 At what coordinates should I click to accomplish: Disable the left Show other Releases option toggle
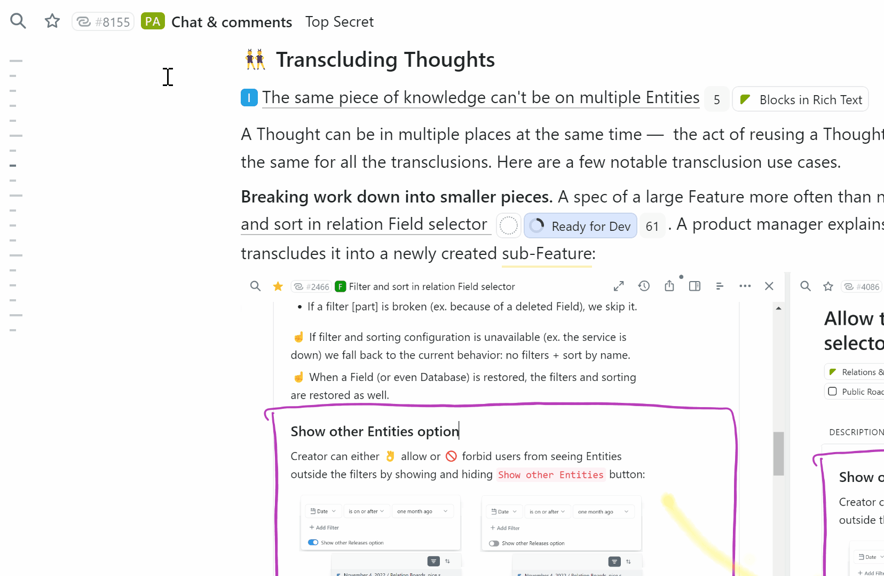point(313,542)
